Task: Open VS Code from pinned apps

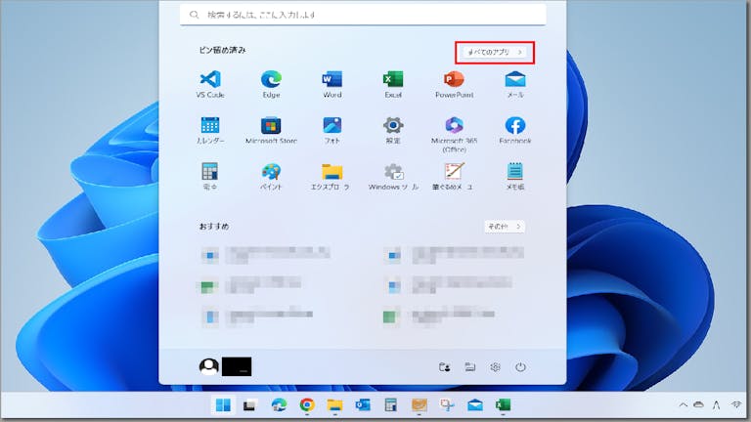Action: [210, 84]
